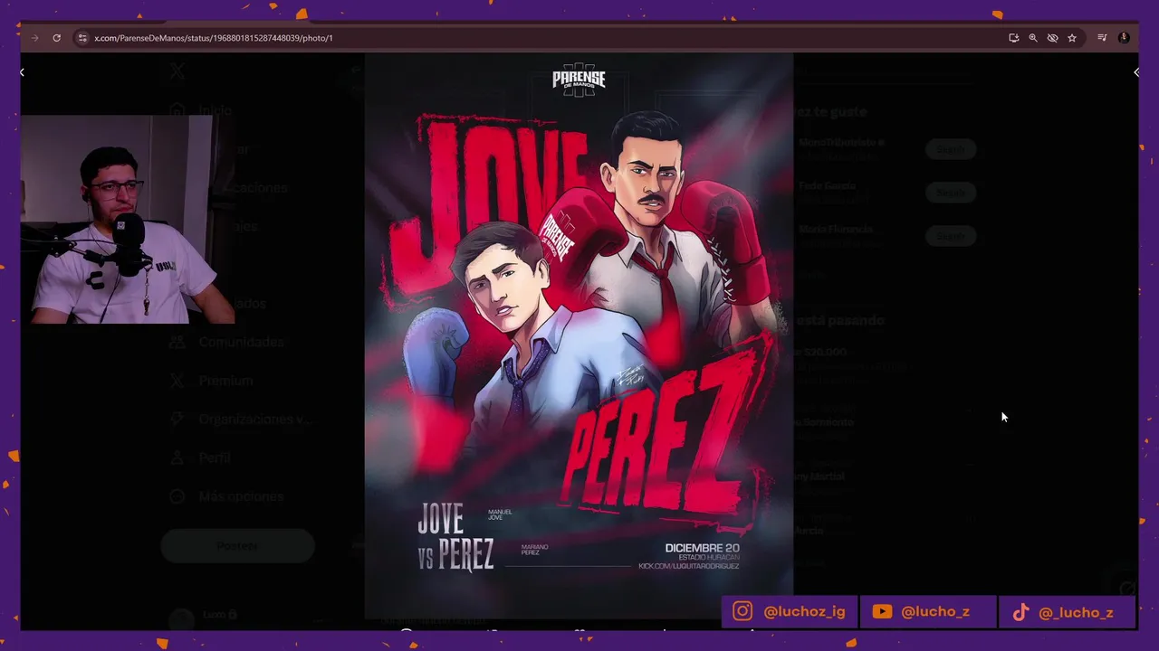Open the media controls icon in browser toolbar
Viewport: 1159px width, 651px height.
[1102, 38]
